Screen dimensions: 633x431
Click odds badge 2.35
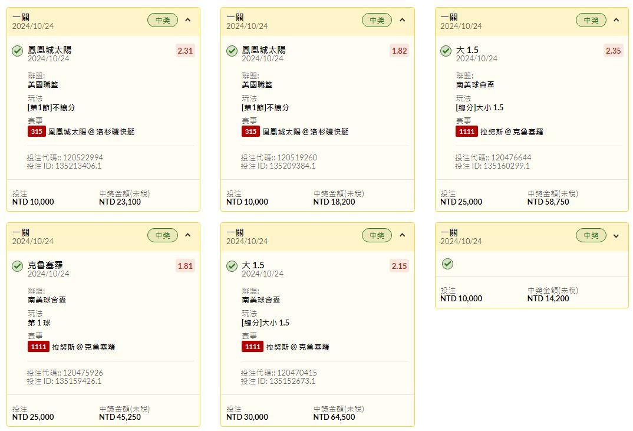point(613,51)
